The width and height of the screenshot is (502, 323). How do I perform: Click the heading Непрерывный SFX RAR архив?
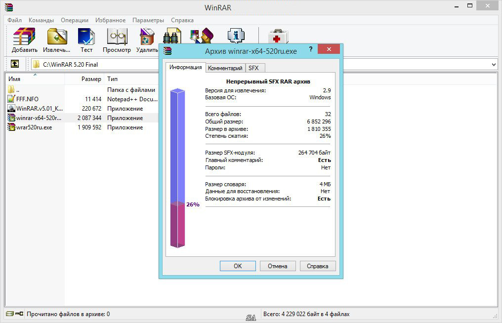coord(268,81)
